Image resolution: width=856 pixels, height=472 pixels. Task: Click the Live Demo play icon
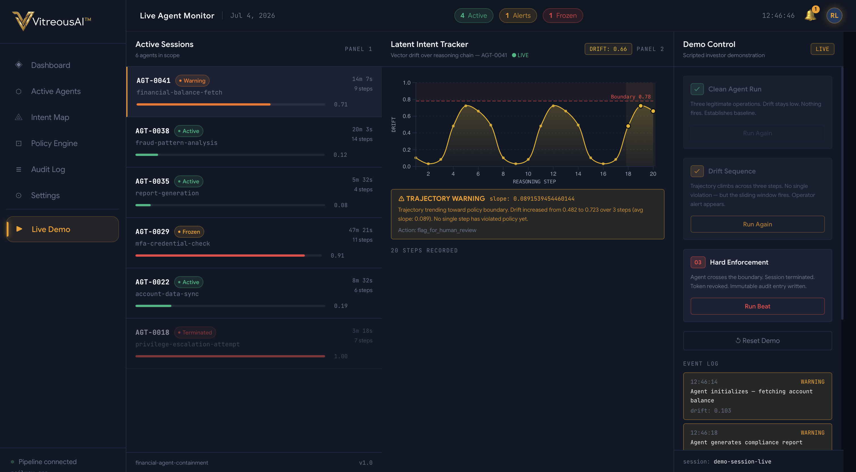point(19,229)
